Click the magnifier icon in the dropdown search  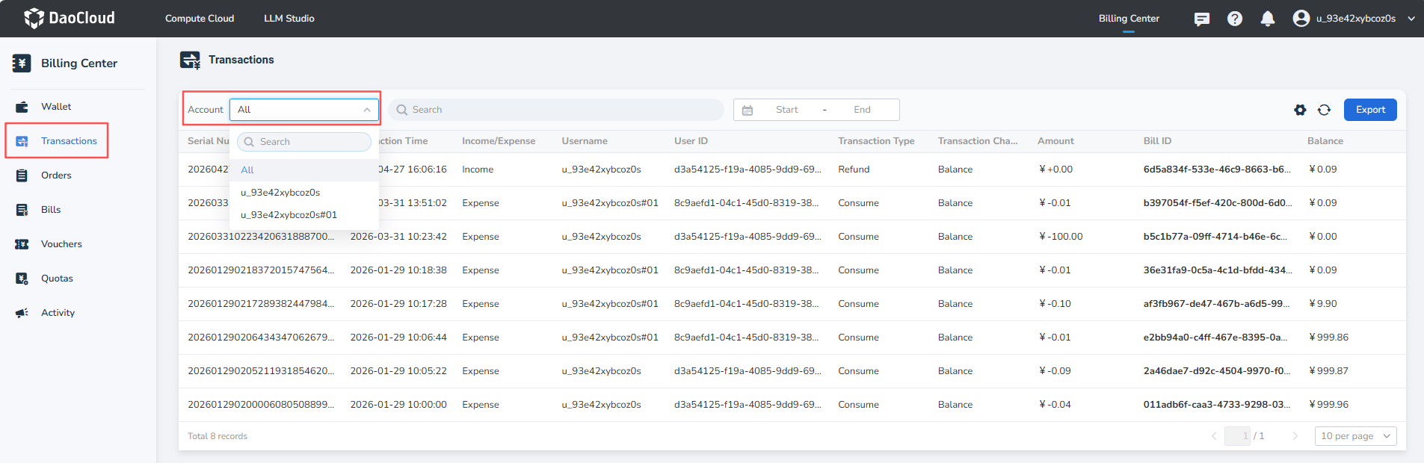[x=249, y=142]
